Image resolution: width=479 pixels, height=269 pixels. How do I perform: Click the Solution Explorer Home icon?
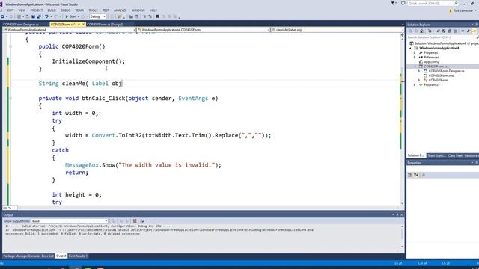(421, 31)
